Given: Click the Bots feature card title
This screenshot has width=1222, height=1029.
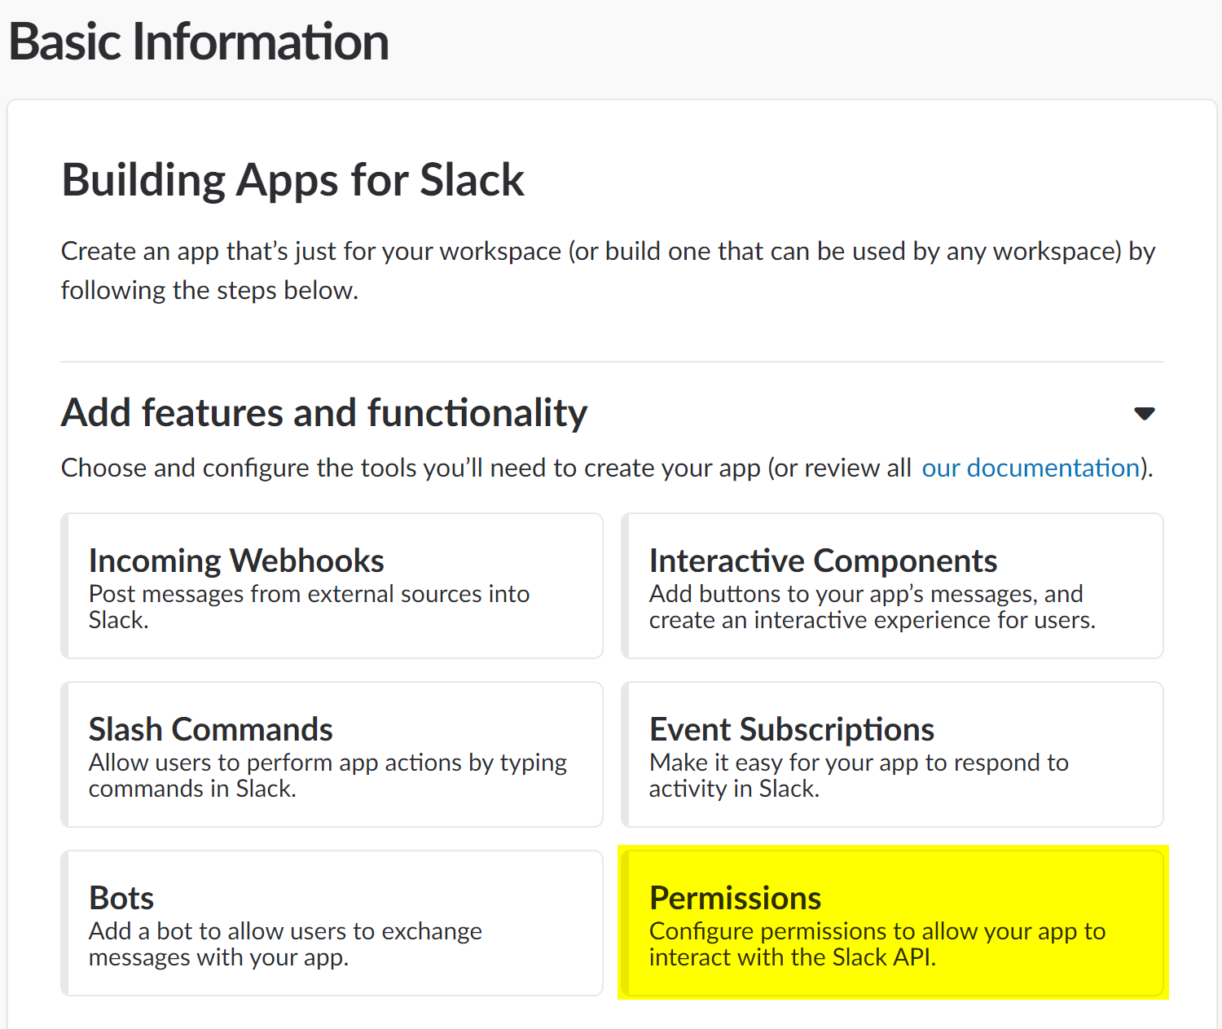Looking at the screenshot, I should 121,898.
